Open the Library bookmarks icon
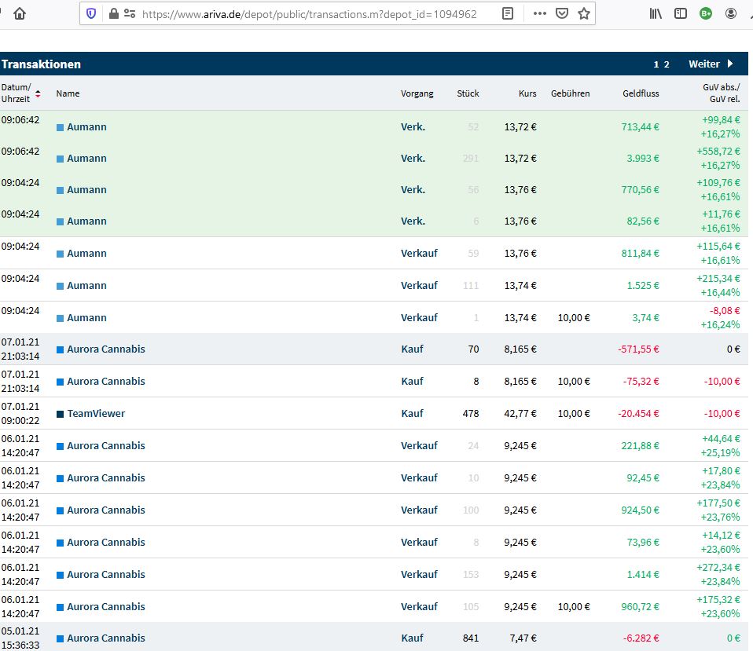This screenshot has width=753, height=651. tap(656, 13)
